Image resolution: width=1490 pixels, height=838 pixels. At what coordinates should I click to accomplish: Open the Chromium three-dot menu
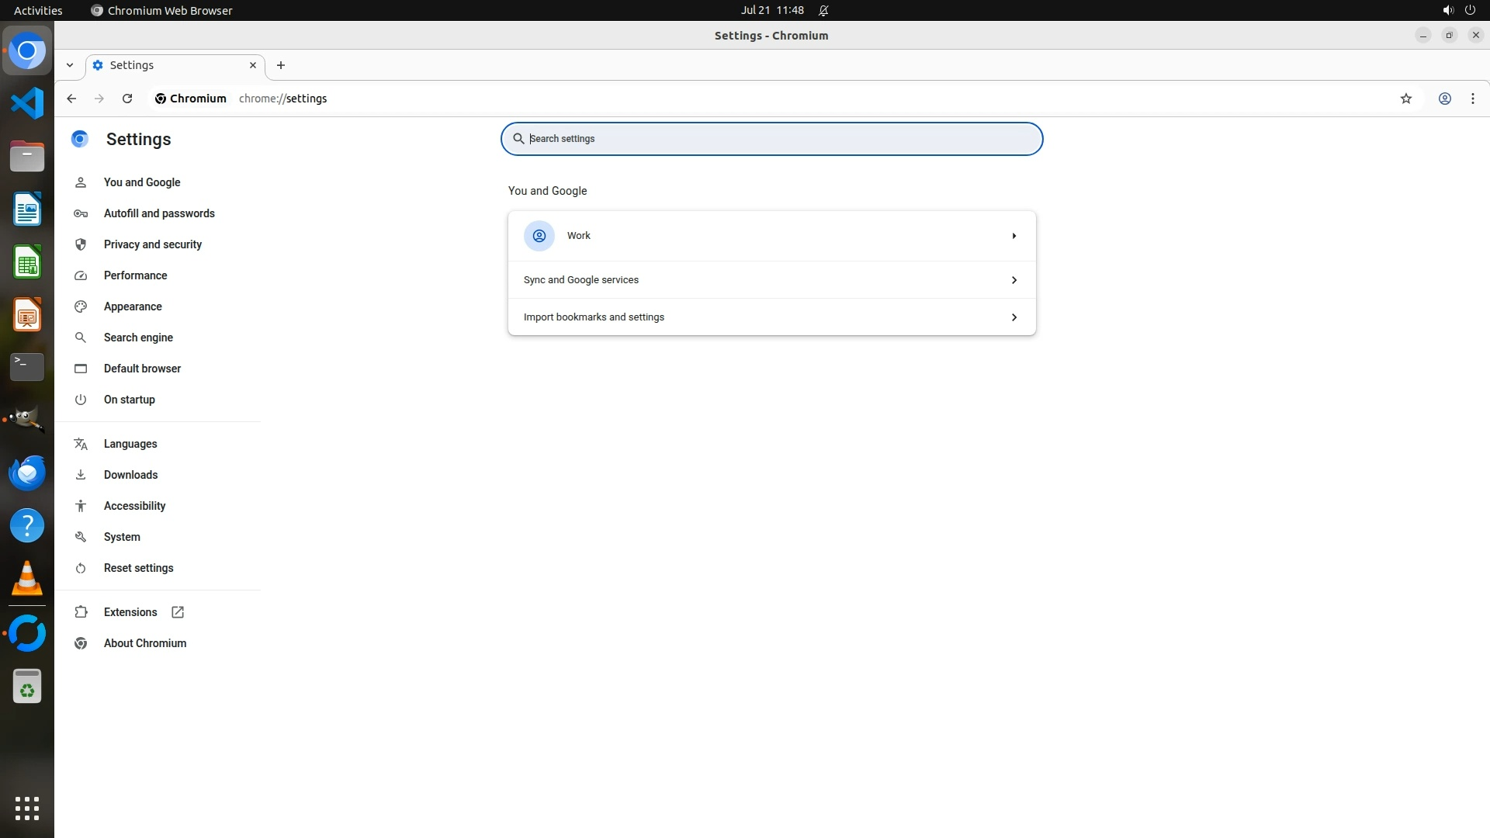(1472, 99)
